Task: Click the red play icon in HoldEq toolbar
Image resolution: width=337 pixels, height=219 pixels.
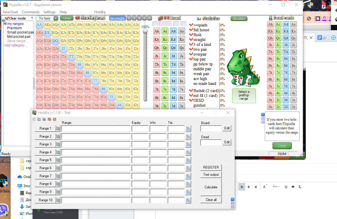Action: (54, 119)
